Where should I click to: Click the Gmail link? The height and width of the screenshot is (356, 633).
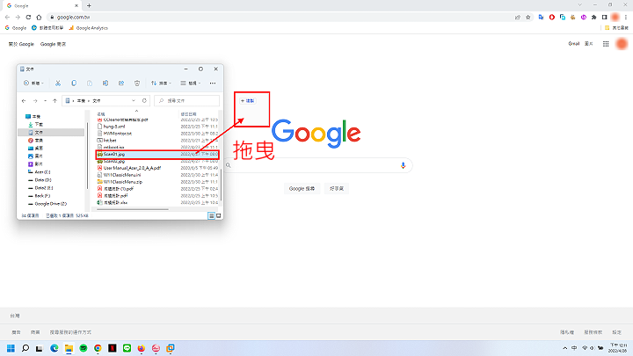tap(573, 44)
